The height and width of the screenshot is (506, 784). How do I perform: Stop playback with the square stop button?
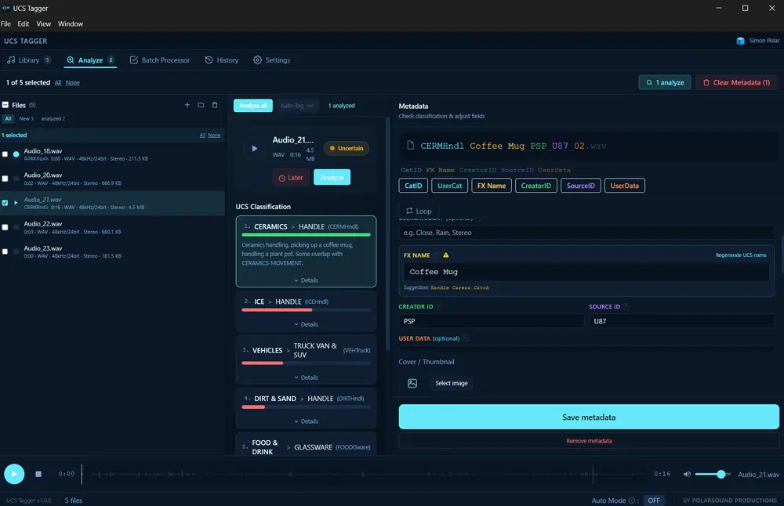[x=38, y=474]
